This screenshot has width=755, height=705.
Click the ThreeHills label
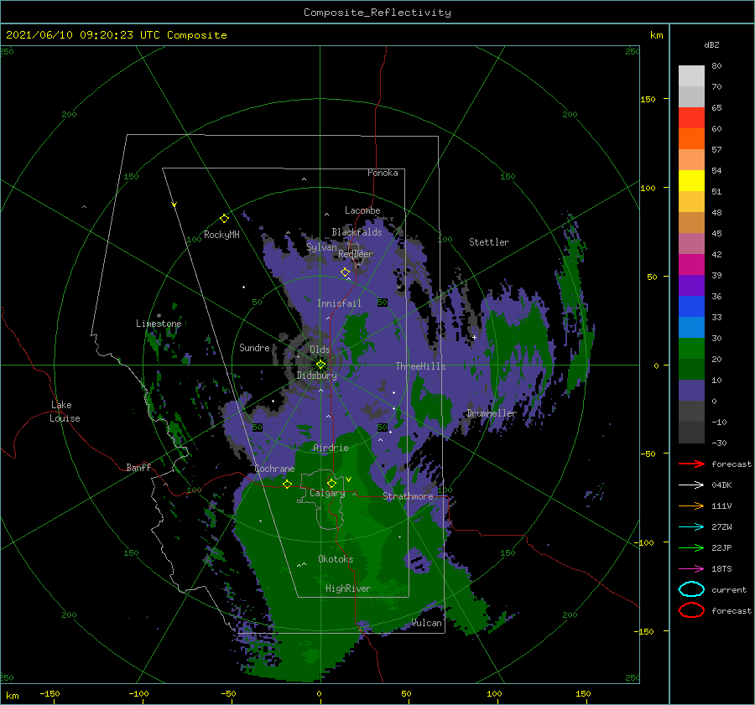(421, 366)
